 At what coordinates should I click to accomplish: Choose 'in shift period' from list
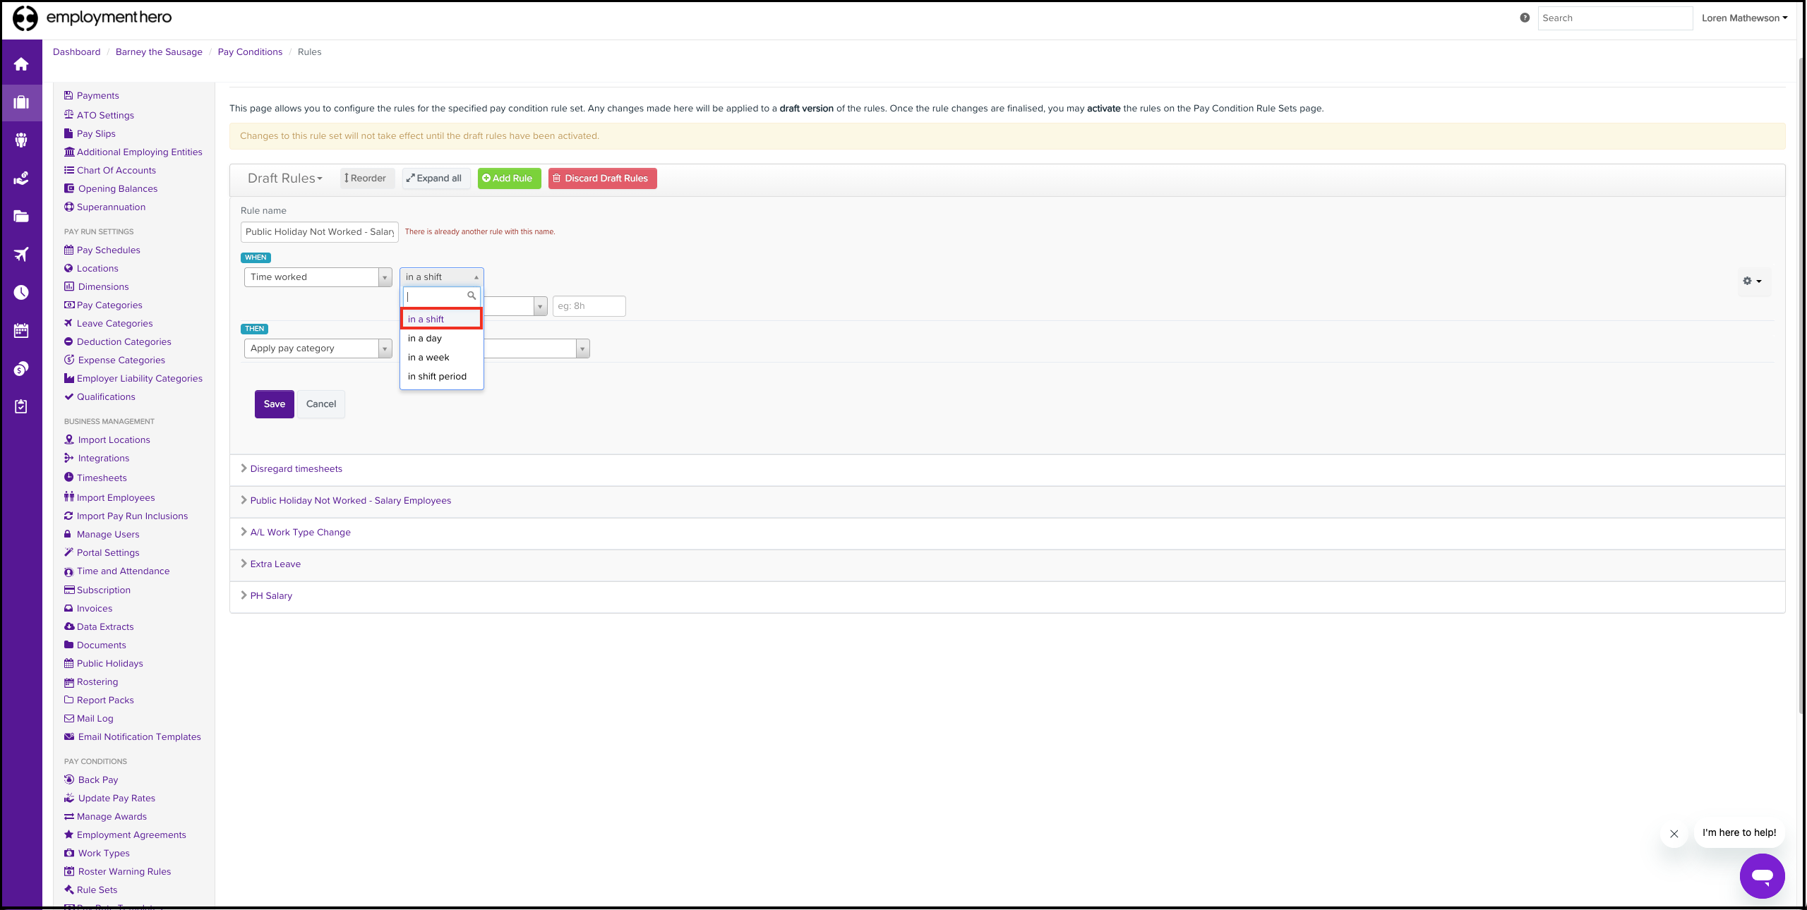tap(437, 377)
